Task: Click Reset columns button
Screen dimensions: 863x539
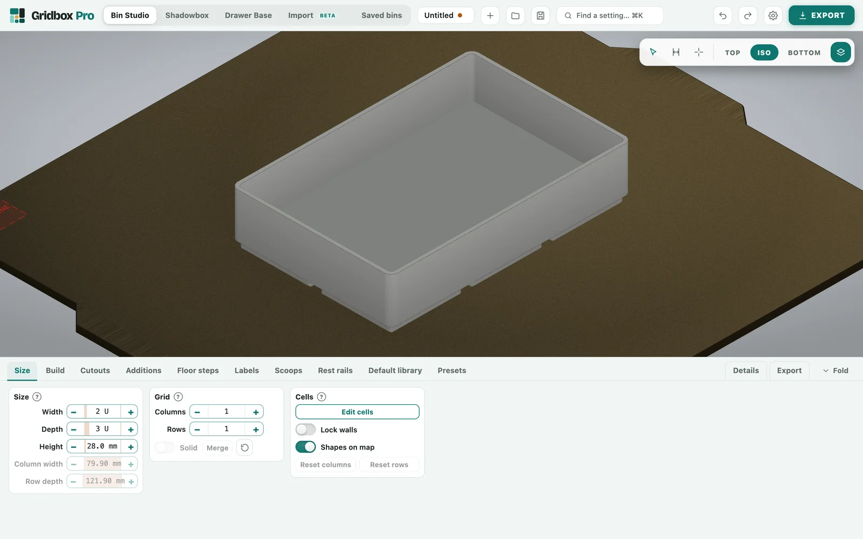Action: point(325,465)
